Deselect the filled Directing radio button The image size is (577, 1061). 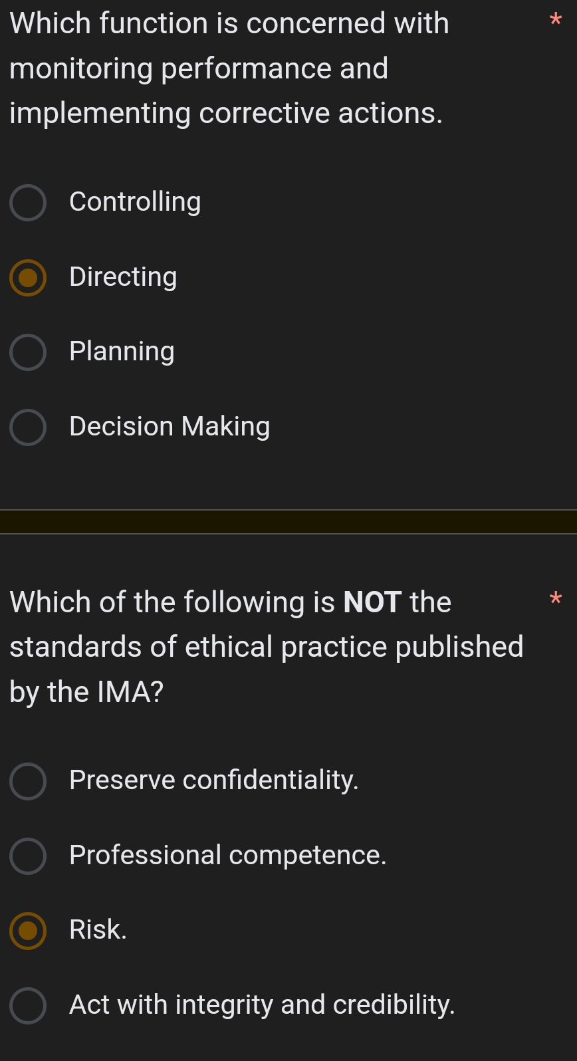click(x=28, y=277)
